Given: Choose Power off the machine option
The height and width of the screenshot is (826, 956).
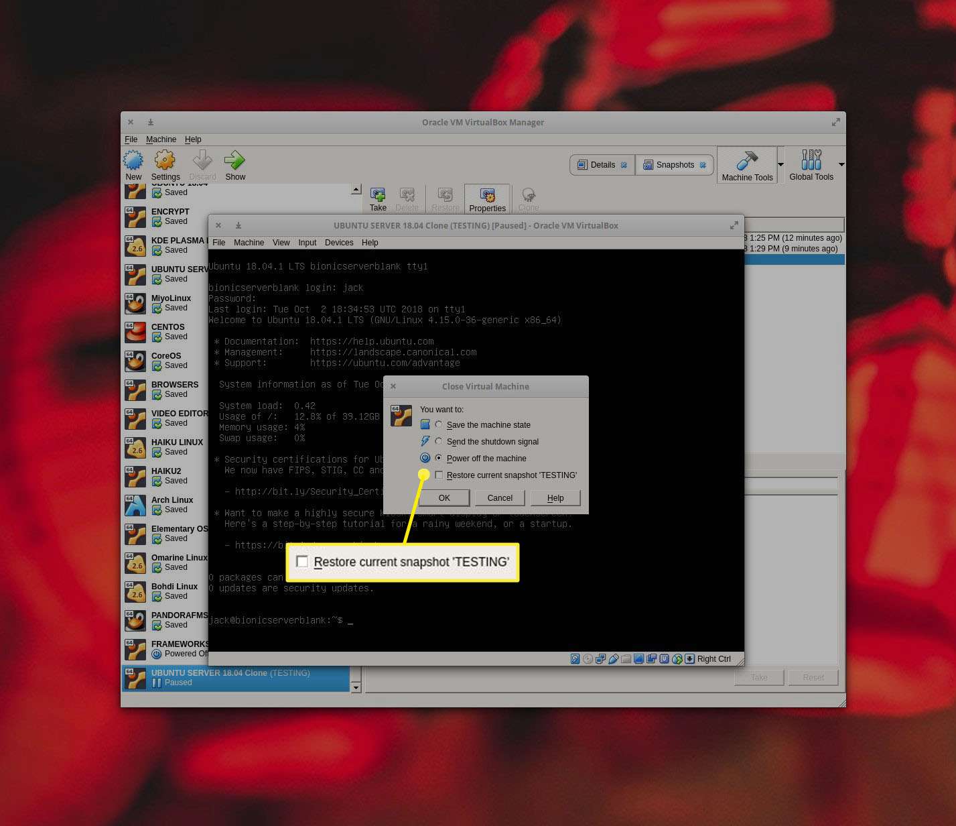Looking at the screenshot, I should tap(439, 458).
